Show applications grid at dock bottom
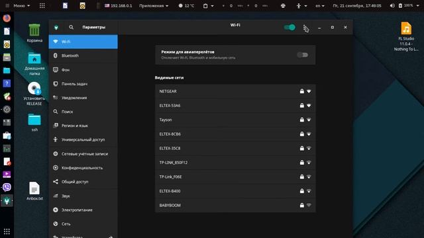Image resolution: width=424 pixels, height=238 pixels. click(x=7, y=231)
